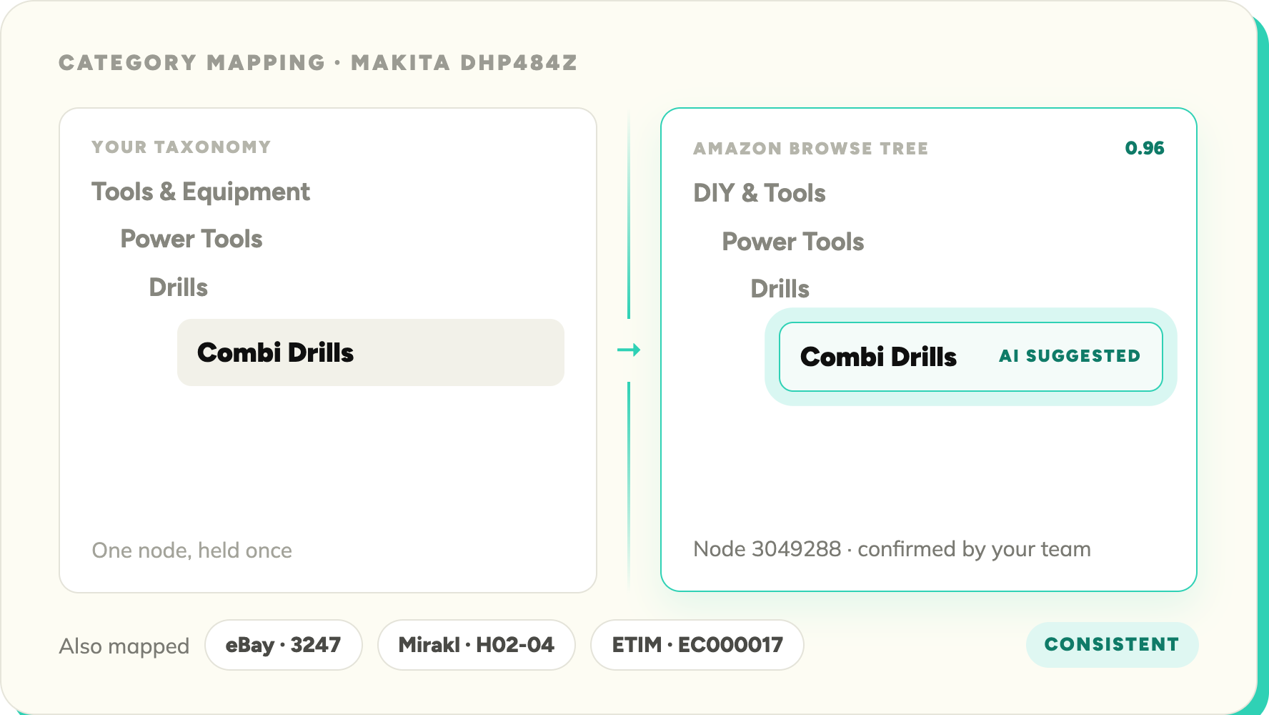Screen dimensions: 1269x715
Task: Select Tools & Equipment in Your Taxonomy
Action: point(201,192)
